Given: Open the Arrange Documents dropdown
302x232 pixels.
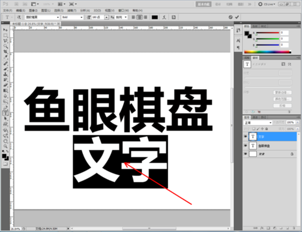Looking at the screenshot, I should click(x=62, y=4).
